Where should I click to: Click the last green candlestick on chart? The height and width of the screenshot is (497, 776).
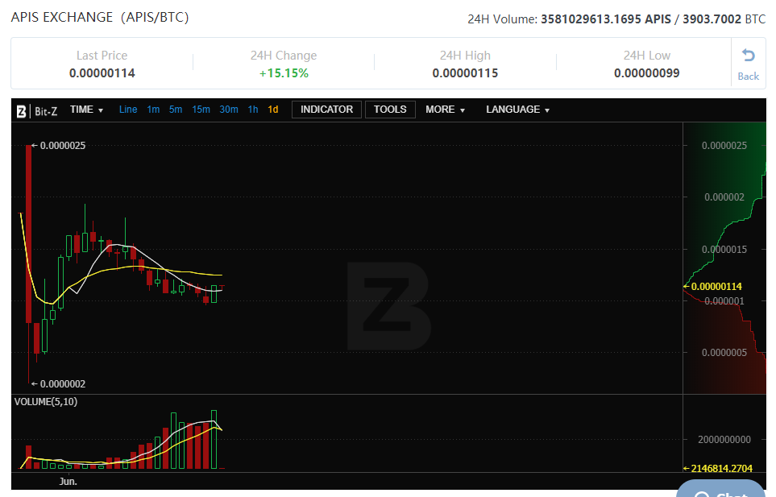(x=214, y=294)
